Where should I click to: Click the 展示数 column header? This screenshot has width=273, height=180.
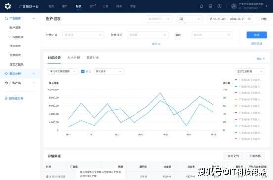tap(143, 167)
